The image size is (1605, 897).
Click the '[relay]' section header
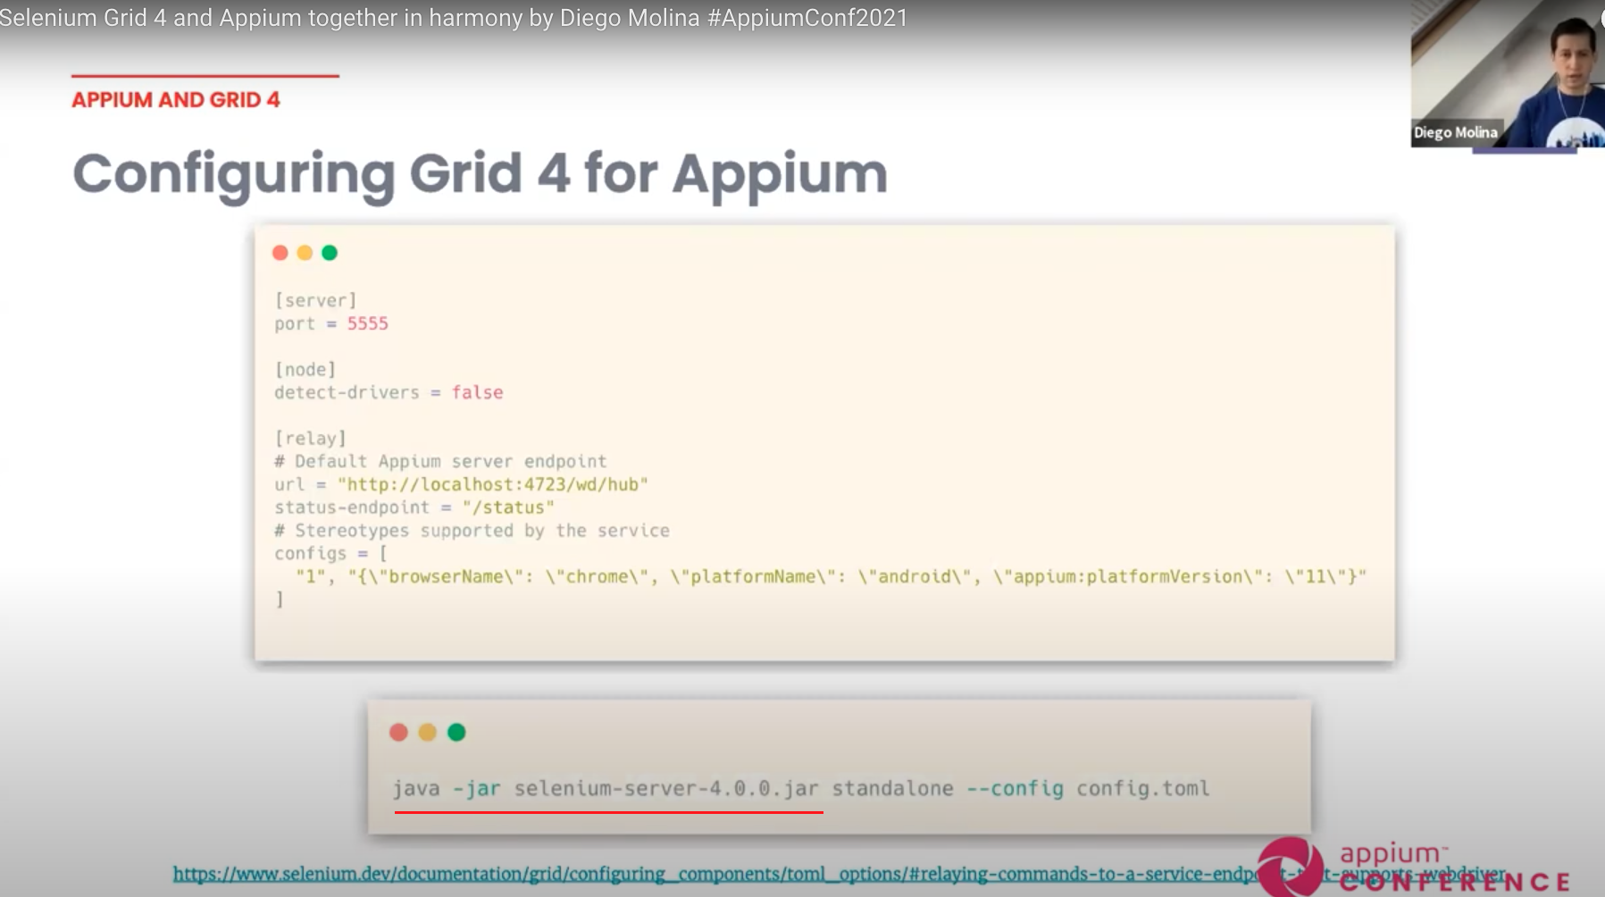pos(311,438)
